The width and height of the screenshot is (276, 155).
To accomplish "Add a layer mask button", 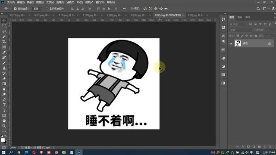I will tap(248, 146).
